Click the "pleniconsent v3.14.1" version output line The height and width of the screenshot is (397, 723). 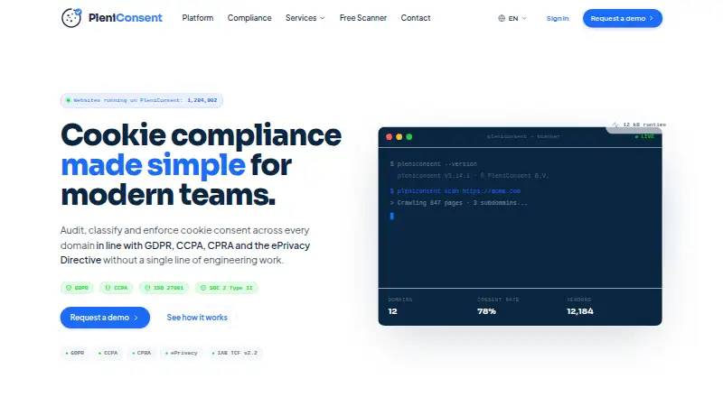(x=473, y=175)
